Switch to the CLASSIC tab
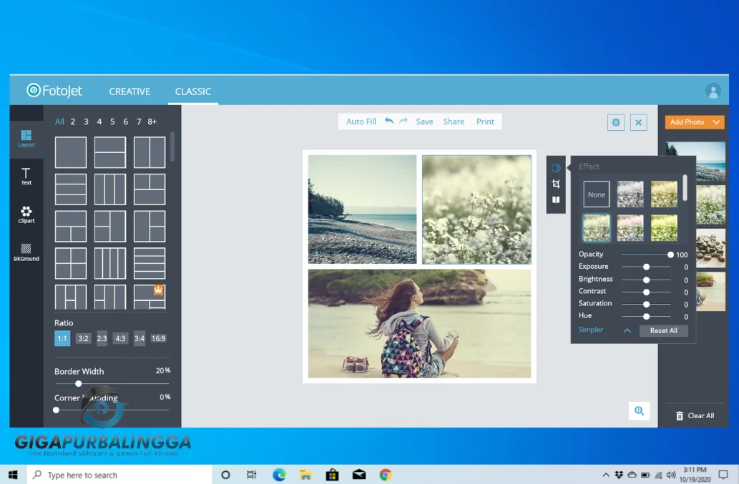Image resolution: width=739 pixels, height=484 pixels. tap(192, 92)
